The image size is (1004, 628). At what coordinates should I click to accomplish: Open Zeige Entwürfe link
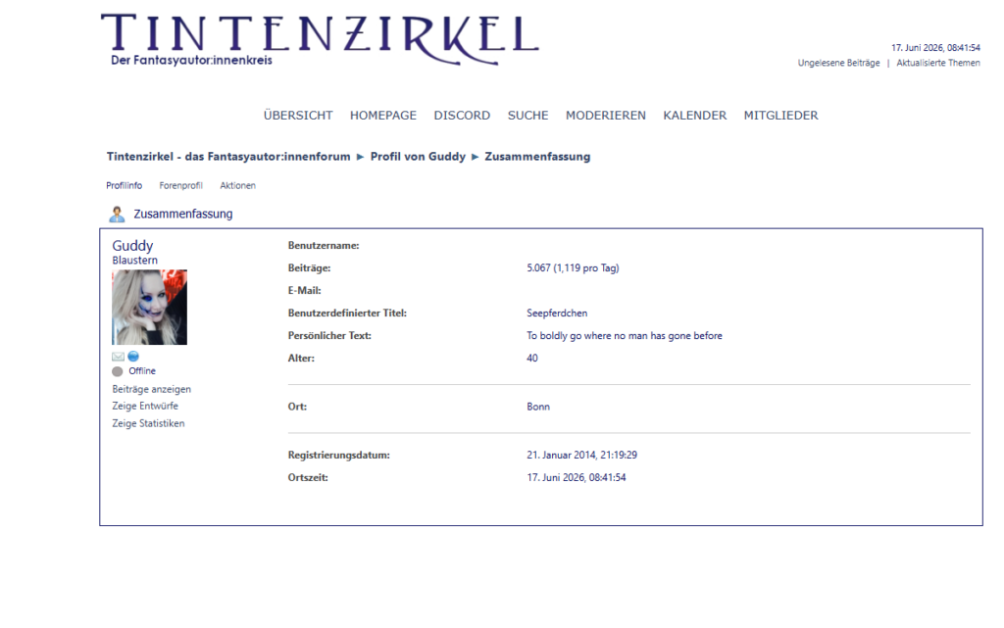point(145,406)
